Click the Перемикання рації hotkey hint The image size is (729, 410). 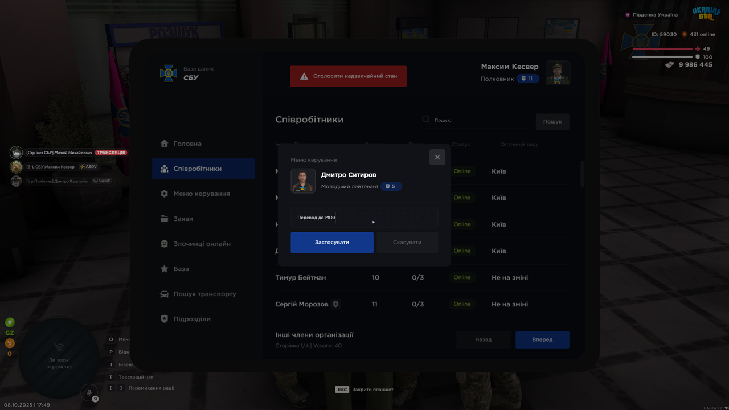point(141,388)
